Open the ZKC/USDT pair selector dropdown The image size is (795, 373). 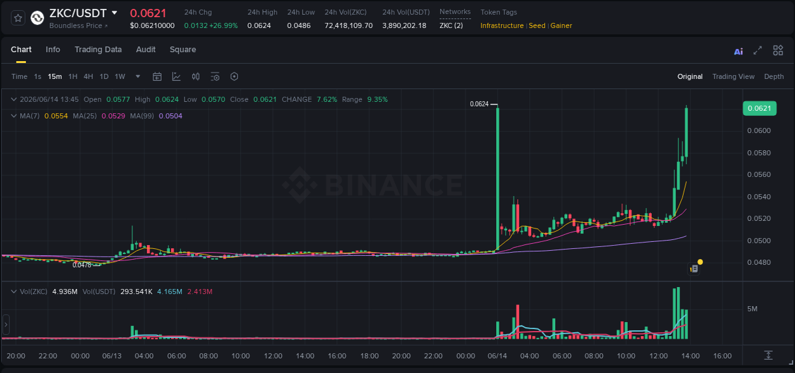click(x=114, y=13)
